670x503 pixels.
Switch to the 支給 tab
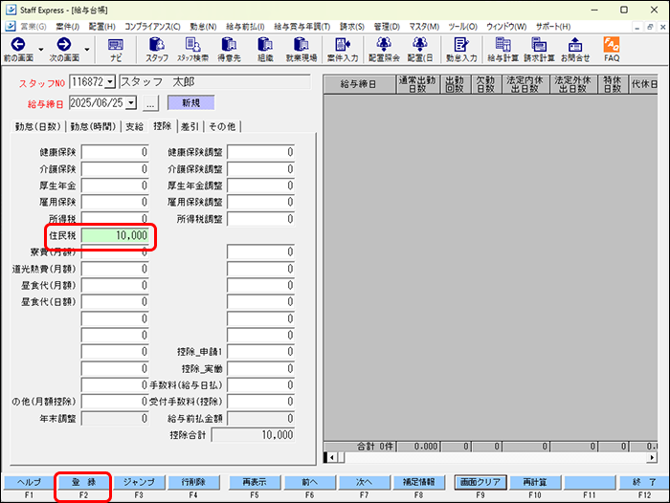pyautogui.click(x=135, y=126)
